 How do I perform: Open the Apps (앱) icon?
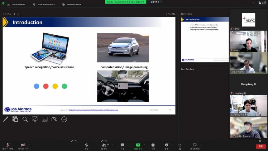180,145
